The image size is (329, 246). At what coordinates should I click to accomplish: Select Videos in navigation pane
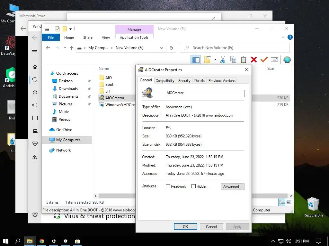pos(64,119)
